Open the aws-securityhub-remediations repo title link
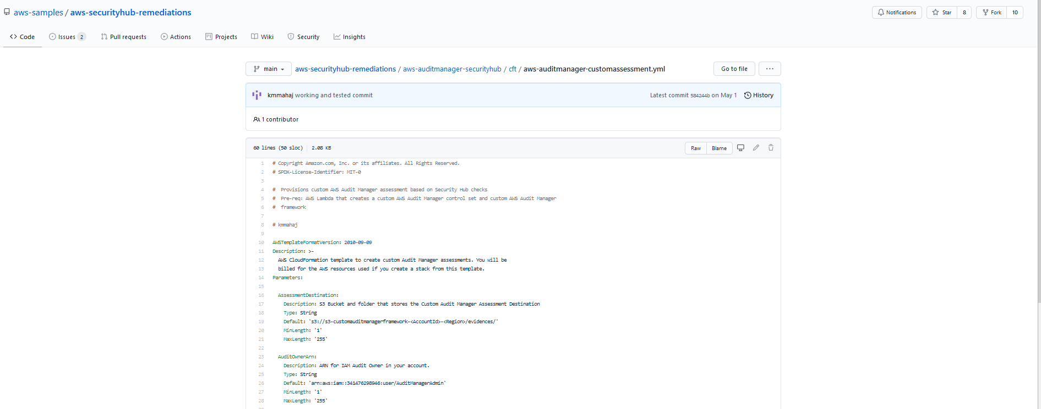Image resolution: width=1041 pixels, height=409 pixels. [131, 12]
